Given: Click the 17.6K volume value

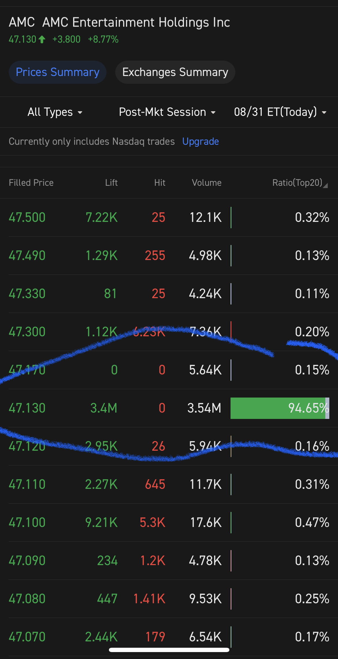Looking at the screenshot, I should click(x=206, y=523).
